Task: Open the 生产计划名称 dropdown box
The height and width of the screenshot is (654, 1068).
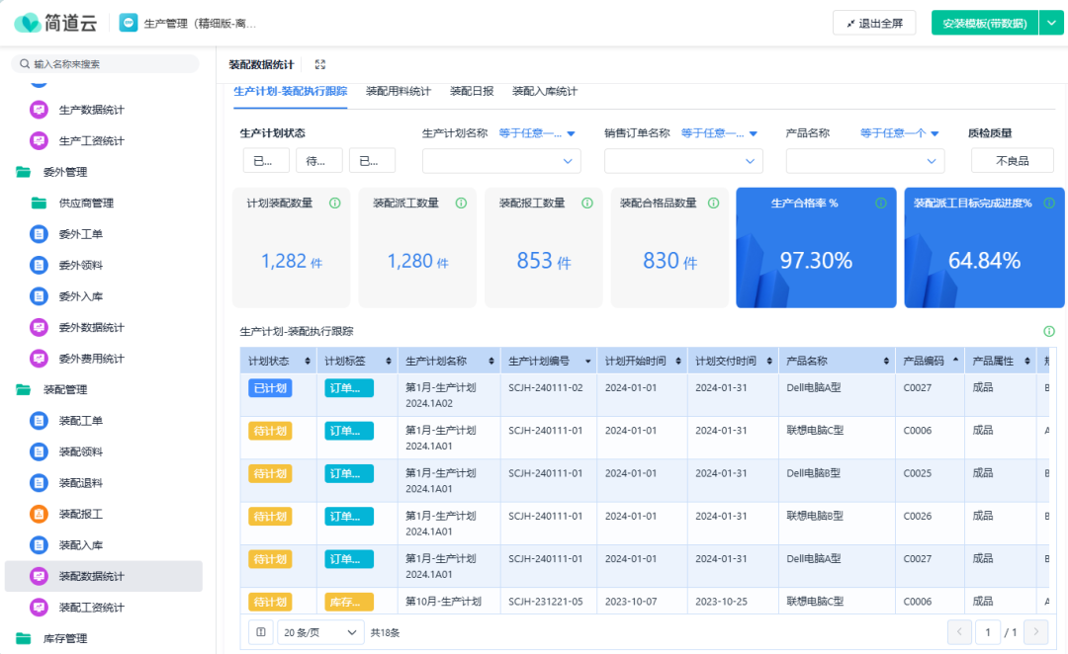Action: (x=500, y=161)
